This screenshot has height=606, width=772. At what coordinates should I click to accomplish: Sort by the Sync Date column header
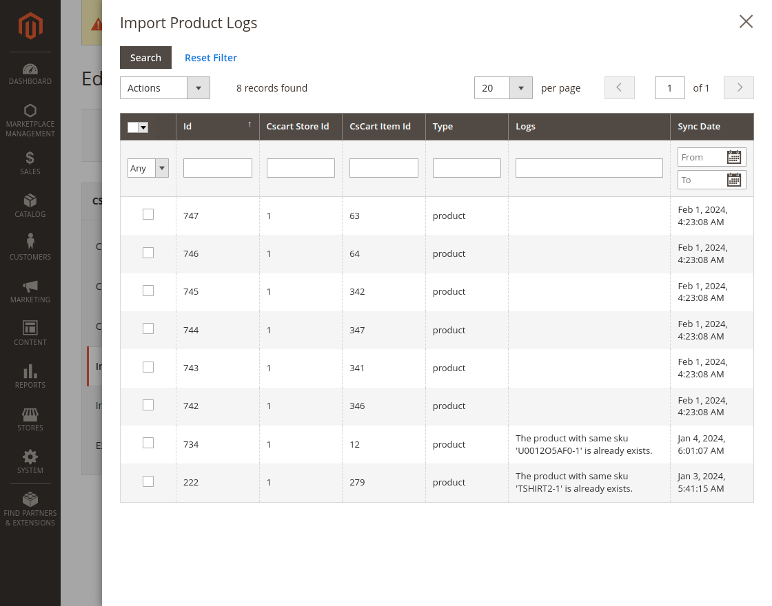(699, 127)
